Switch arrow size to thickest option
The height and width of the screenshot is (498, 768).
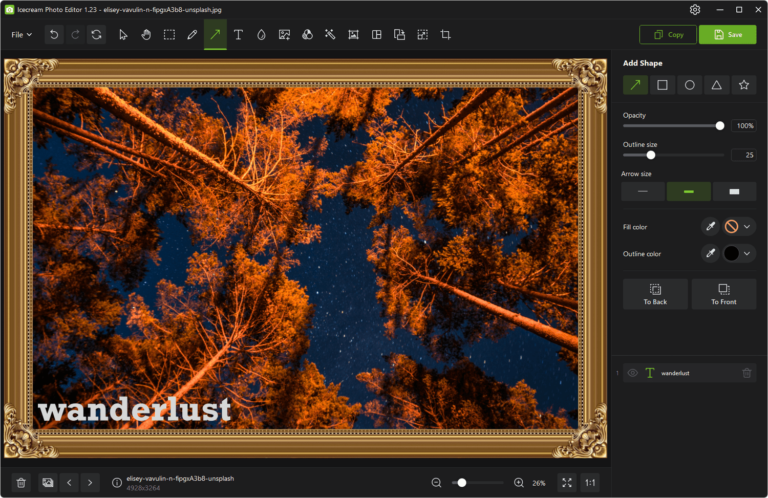click(734, 191)
